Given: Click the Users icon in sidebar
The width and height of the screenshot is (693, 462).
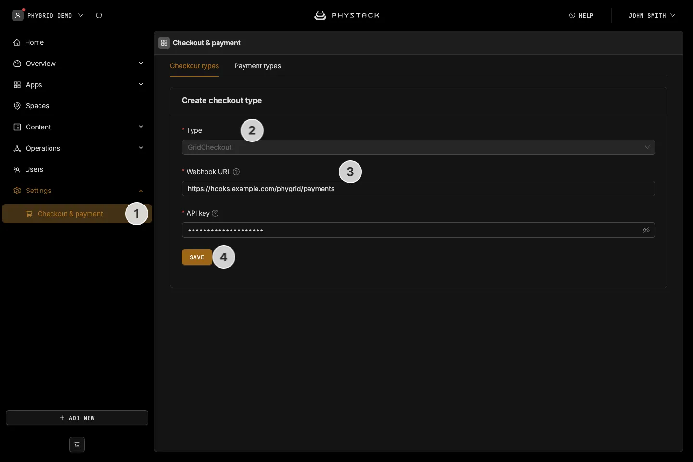Looking at the screenshot, I should pyautogui.click(x=17, y=169).
